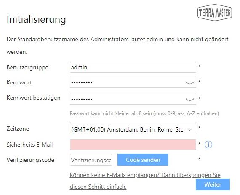Screen dimensions: 240x195
Task: Click the Kennwort bestätigen label
Action: point(34,97)
